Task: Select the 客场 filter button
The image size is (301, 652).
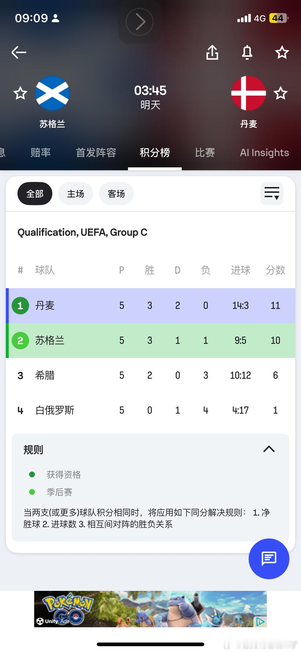Action: point(116,194)
